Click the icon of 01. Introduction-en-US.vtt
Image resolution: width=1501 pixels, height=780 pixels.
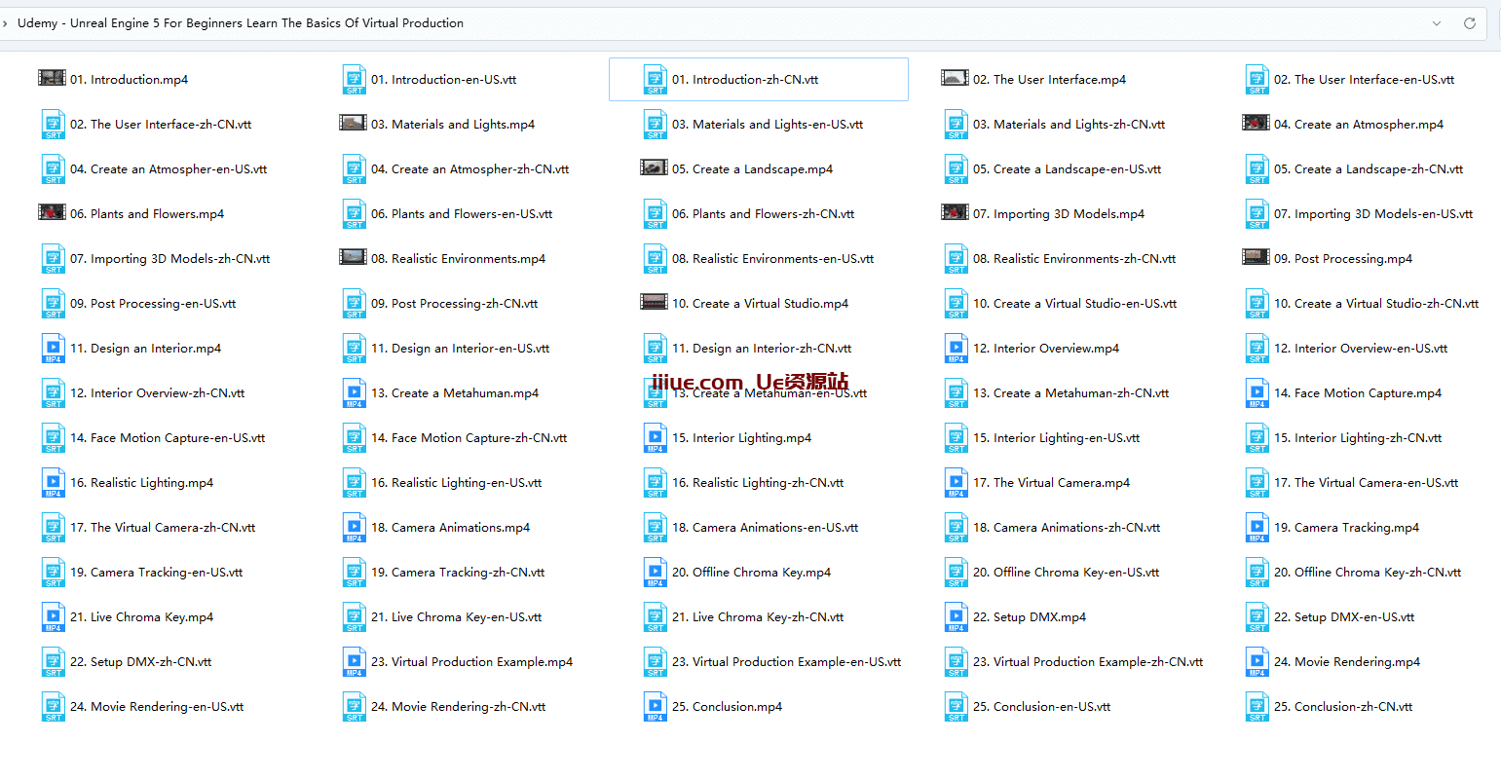pos(355,80)
